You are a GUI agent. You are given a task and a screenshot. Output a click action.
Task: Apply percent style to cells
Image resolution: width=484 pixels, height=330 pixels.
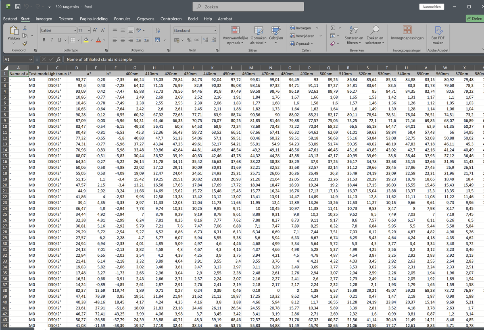pyautogui.click(x=188, y=40)
